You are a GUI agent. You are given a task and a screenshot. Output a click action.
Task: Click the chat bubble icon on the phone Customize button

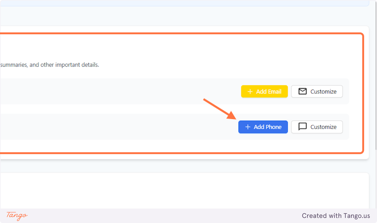tap(302, 127)
